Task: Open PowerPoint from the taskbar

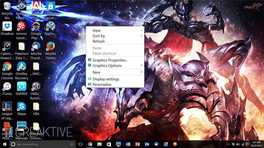Action: 137,144
